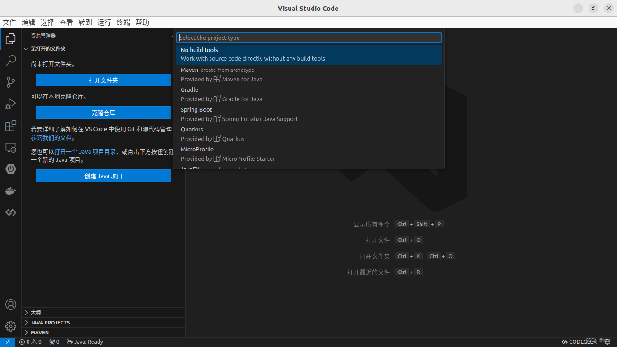
Task: Open errors and warnings count in status bar
Action: tap(31, 342)
